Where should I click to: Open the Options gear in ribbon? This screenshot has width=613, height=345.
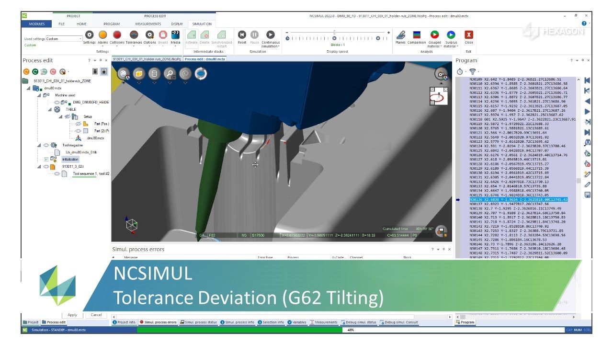149,35
